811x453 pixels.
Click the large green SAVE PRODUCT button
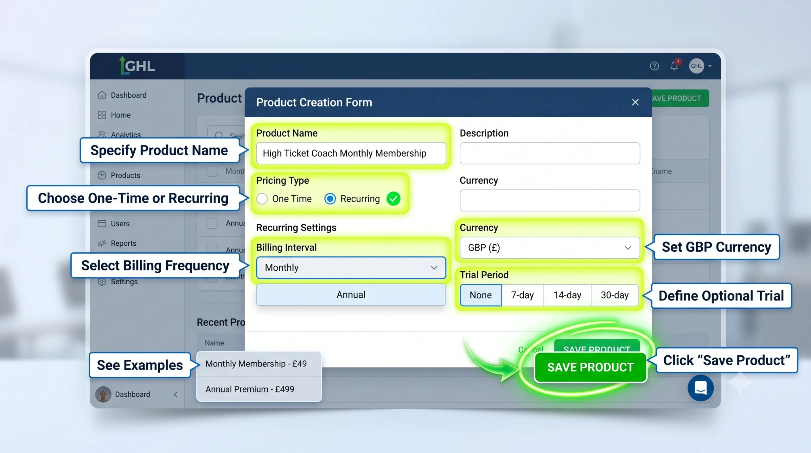pyautogui.click(x=590, y=367)
